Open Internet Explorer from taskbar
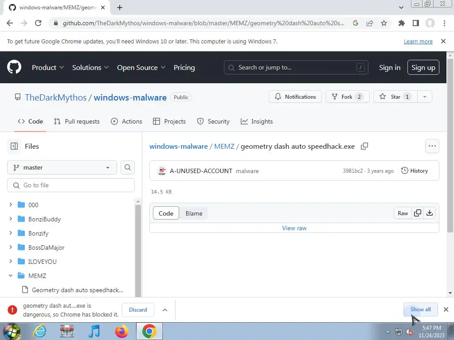 [x=39, y=331]
